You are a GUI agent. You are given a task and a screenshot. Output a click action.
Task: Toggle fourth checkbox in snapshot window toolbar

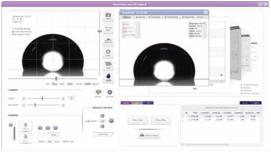(183, 17)
